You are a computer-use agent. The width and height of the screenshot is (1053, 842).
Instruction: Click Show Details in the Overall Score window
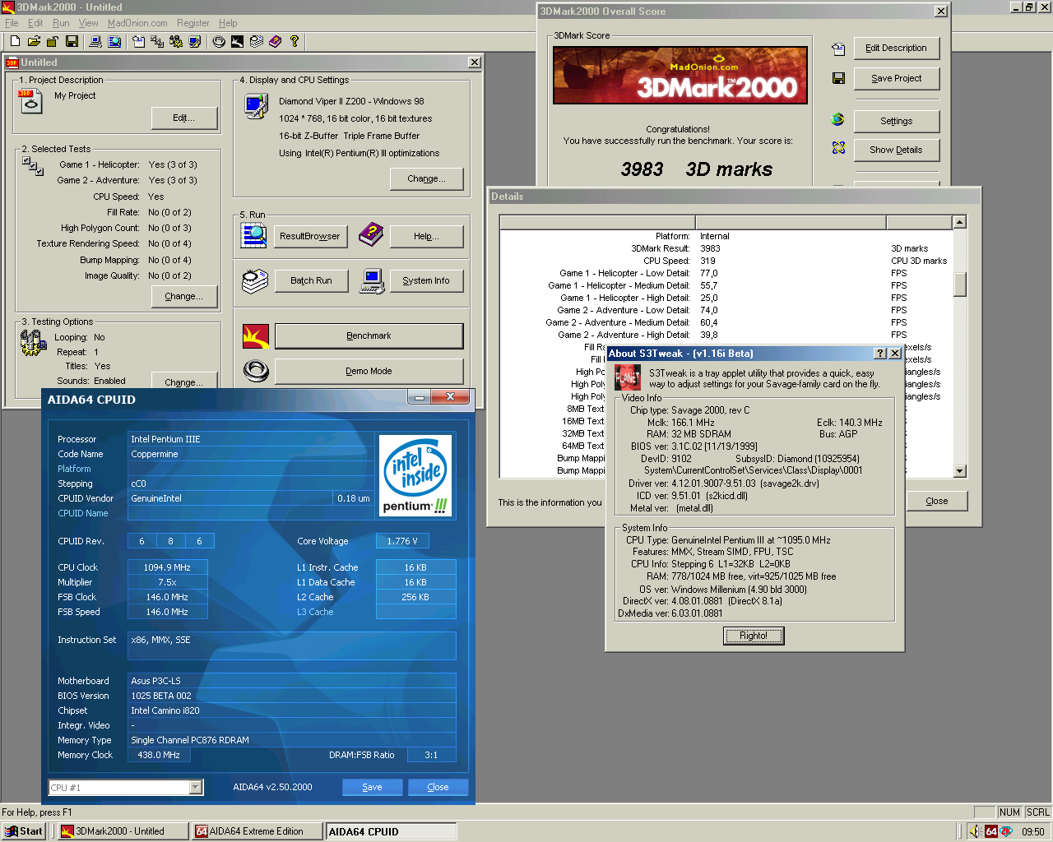click(x=897, y=150)
